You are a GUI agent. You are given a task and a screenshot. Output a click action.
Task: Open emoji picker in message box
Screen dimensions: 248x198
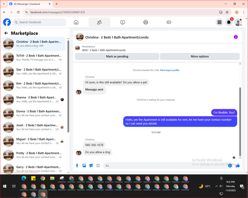(x=230, y=165)
